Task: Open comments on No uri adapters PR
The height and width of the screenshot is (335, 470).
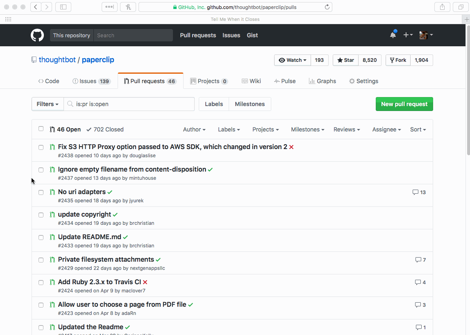Action: (419, 192)
